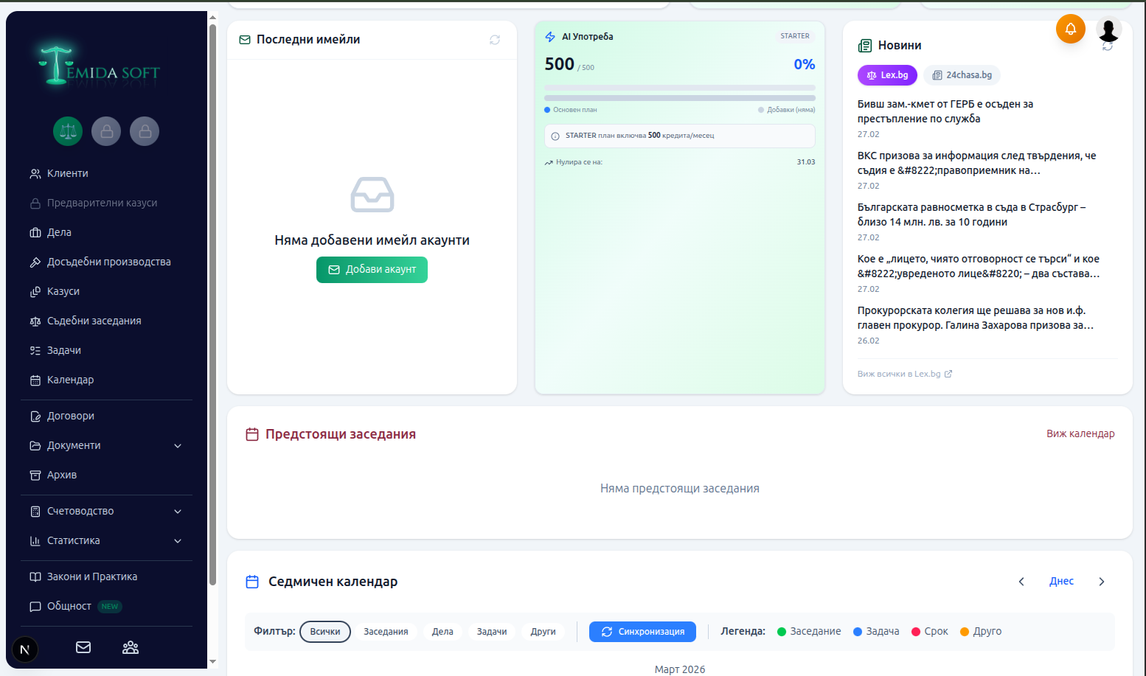Expand the Документи submenu chevron
This screenshot has width=1146, height=676.
178,446
